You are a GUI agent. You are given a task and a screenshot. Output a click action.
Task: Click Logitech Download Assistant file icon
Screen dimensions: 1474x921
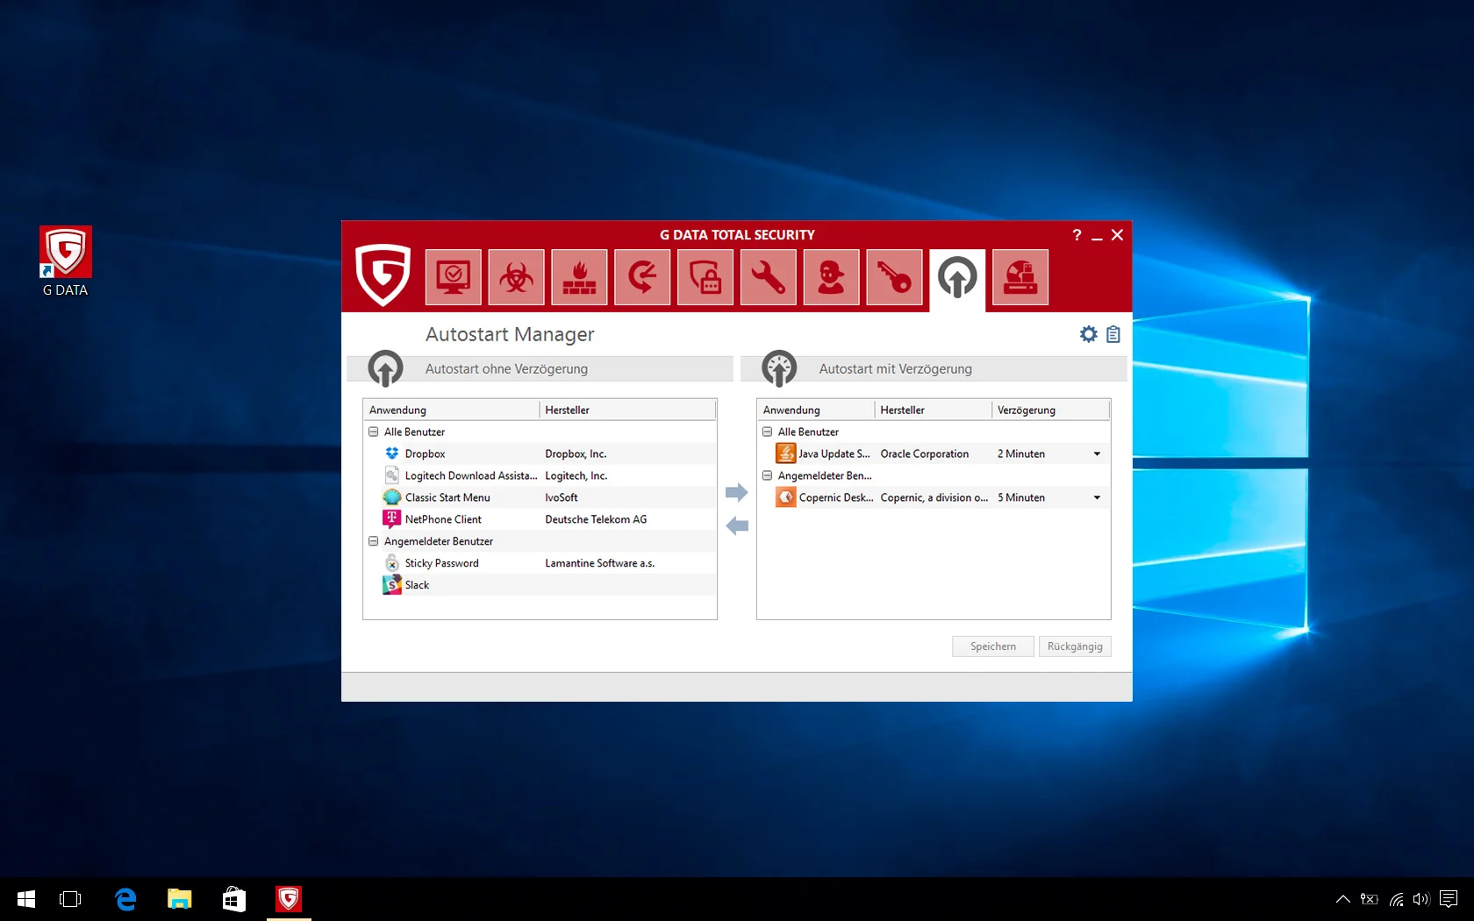(392, 475)
